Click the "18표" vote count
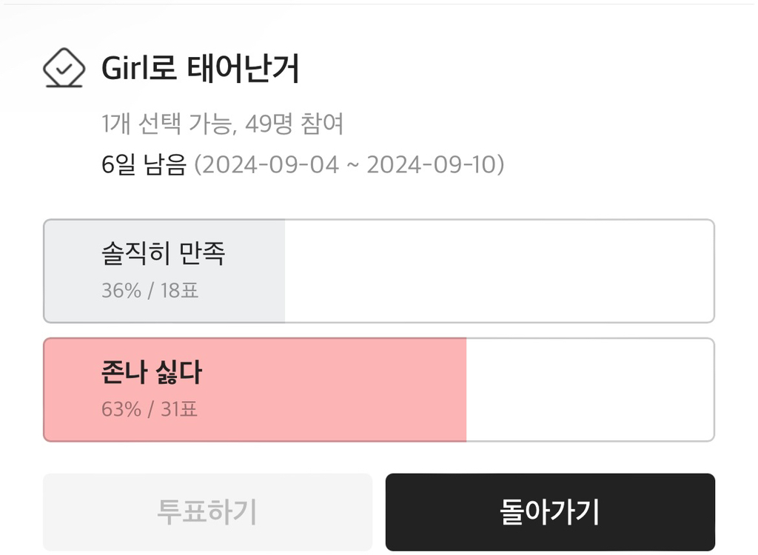Viewport: 758px width, 555px height. click(180, 291)
